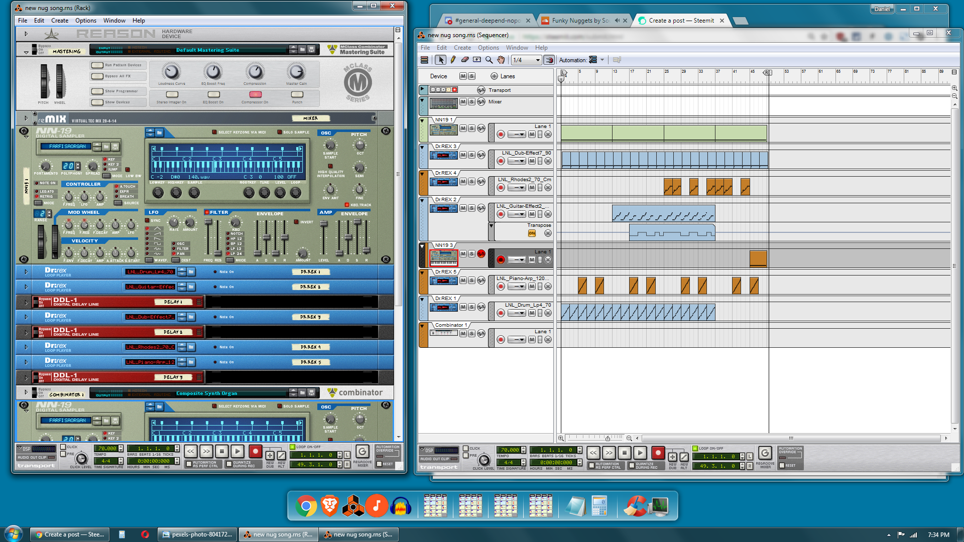
Task: Click New Dub button in sequencer transport
Action: point(672,457)
